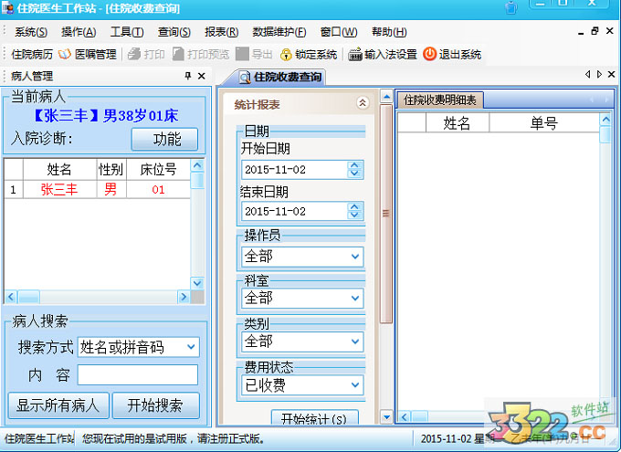Open the 工具(T) menu
The image size is (621, 452).
point(127,32)
